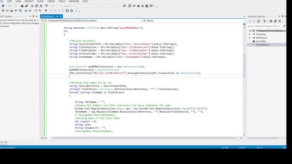Viewport: 292px width, 164px height.
Task: Open the Solution Explorer window options dropdown
Action: (x=279, y=16)
